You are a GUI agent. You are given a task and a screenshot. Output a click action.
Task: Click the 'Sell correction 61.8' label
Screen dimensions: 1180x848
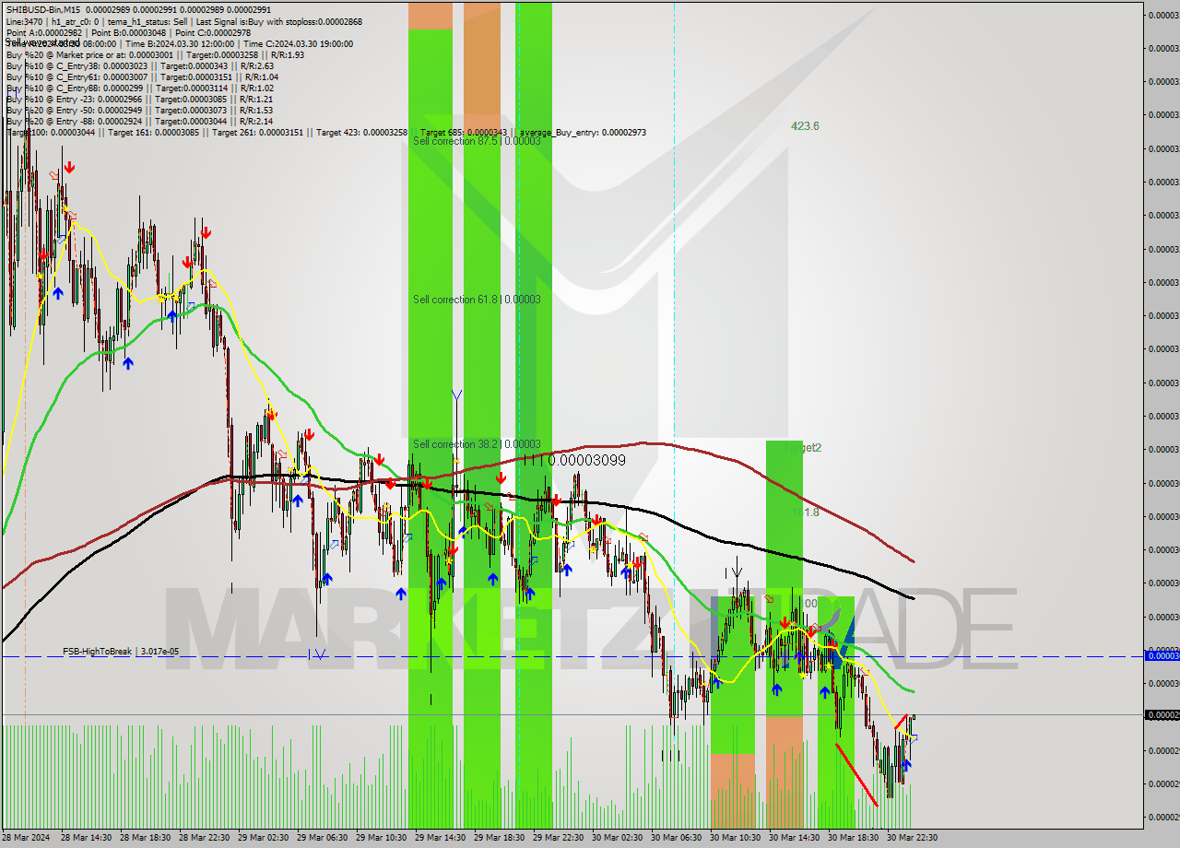477,300
